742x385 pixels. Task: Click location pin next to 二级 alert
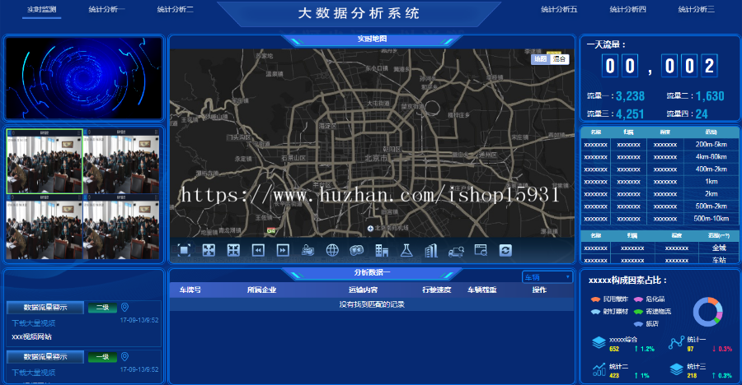pyautogui.click(x=124, y=308)
